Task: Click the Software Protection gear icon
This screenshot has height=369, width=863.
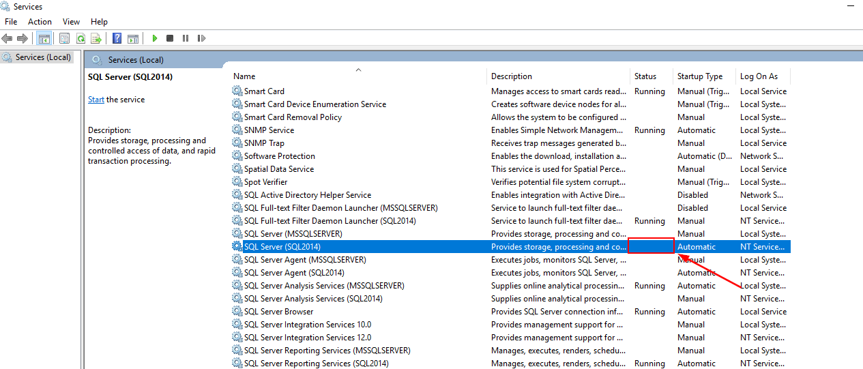Action: [237, 156]
